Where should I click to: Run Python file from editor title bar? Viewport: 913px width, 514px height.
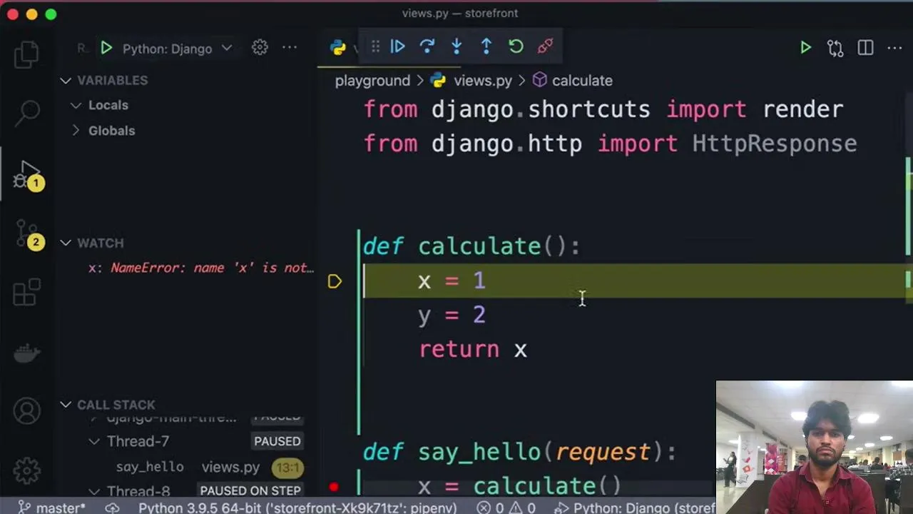point(805,48)
